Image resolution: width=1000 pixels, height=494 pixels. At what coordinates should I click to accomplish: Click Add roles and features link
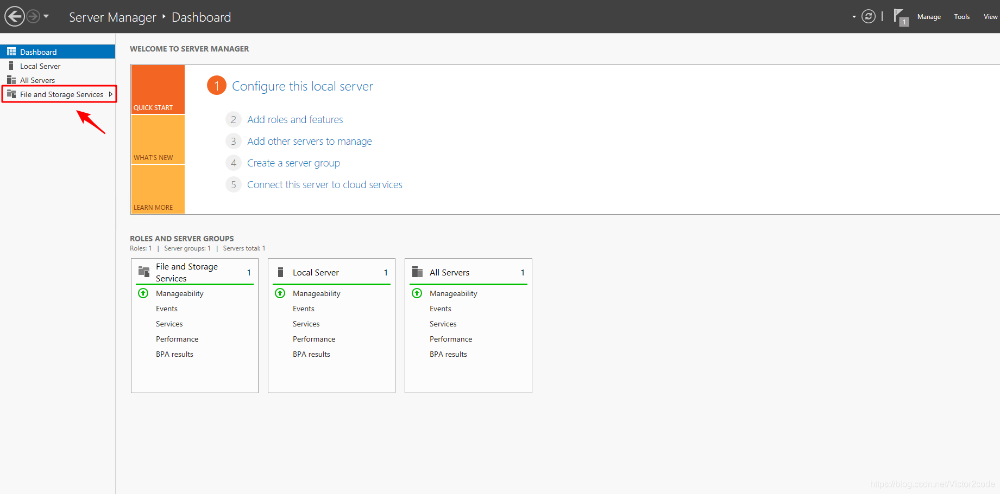295,120
